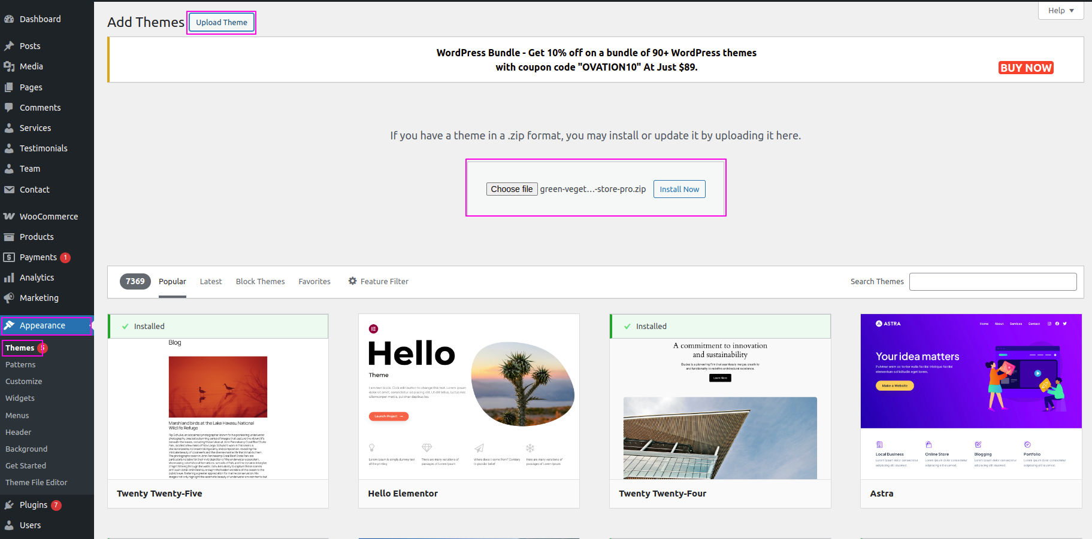Click the Search Themes input field
The width and height of the screenshot is (1092, 539).
(x=993, y=282)
